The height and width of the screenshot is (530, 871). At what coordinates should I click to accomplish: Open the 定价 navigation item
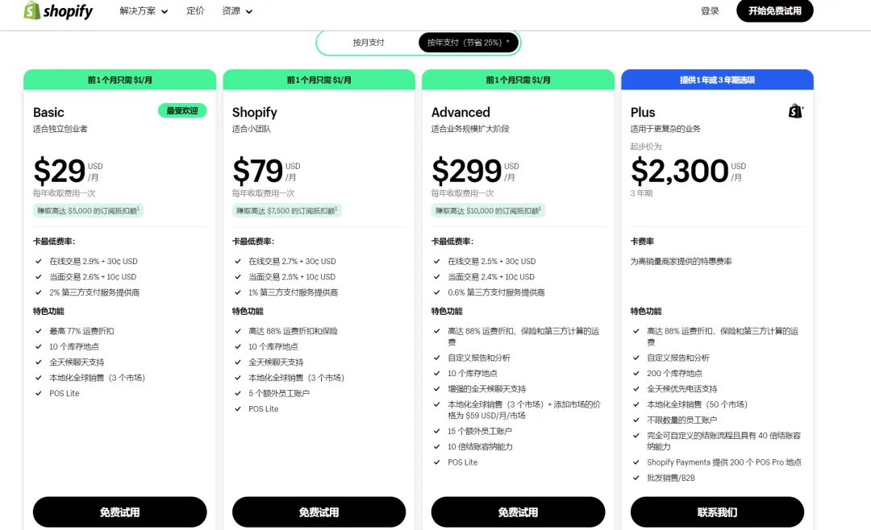point(195,11)
